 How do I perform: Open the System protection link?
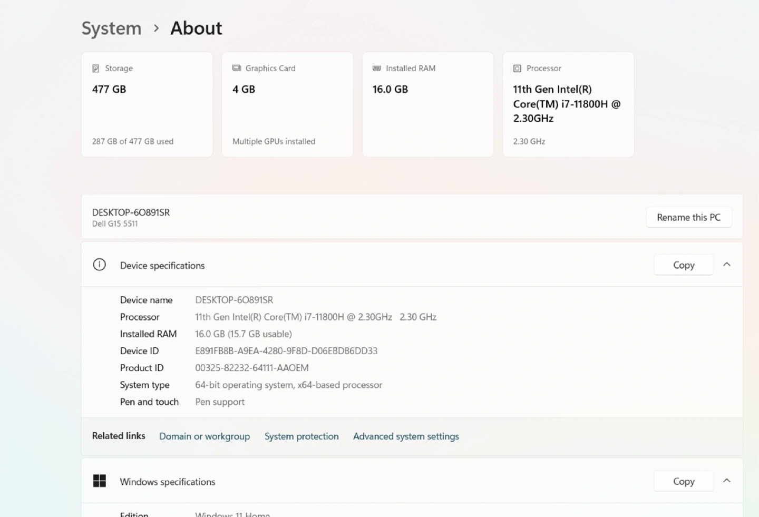pyautogui.click(x=301, y=436)
